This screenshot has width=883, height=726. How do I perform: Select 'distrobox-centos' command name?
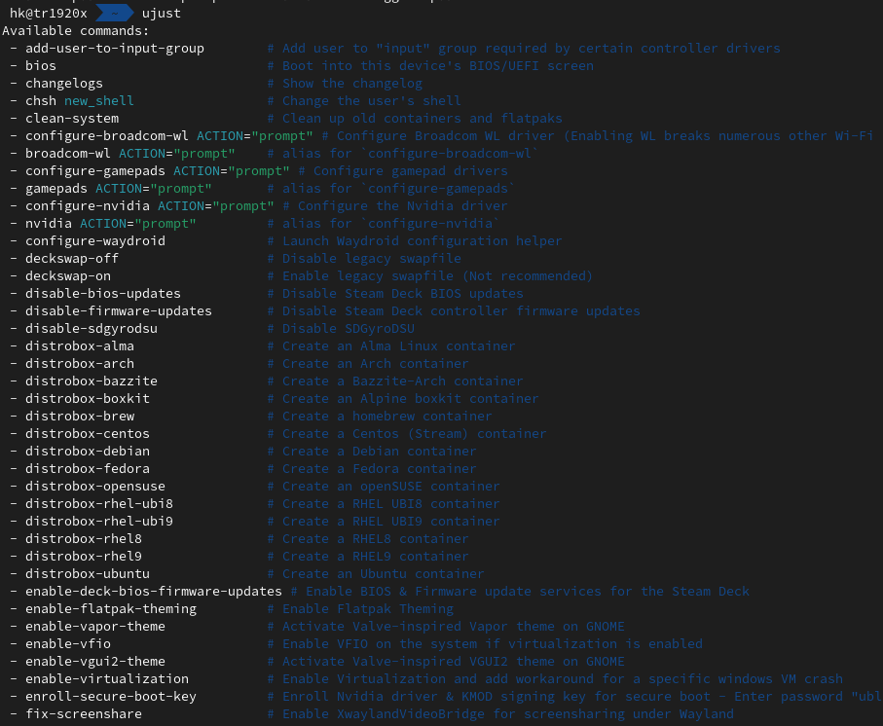pos(88,433)
